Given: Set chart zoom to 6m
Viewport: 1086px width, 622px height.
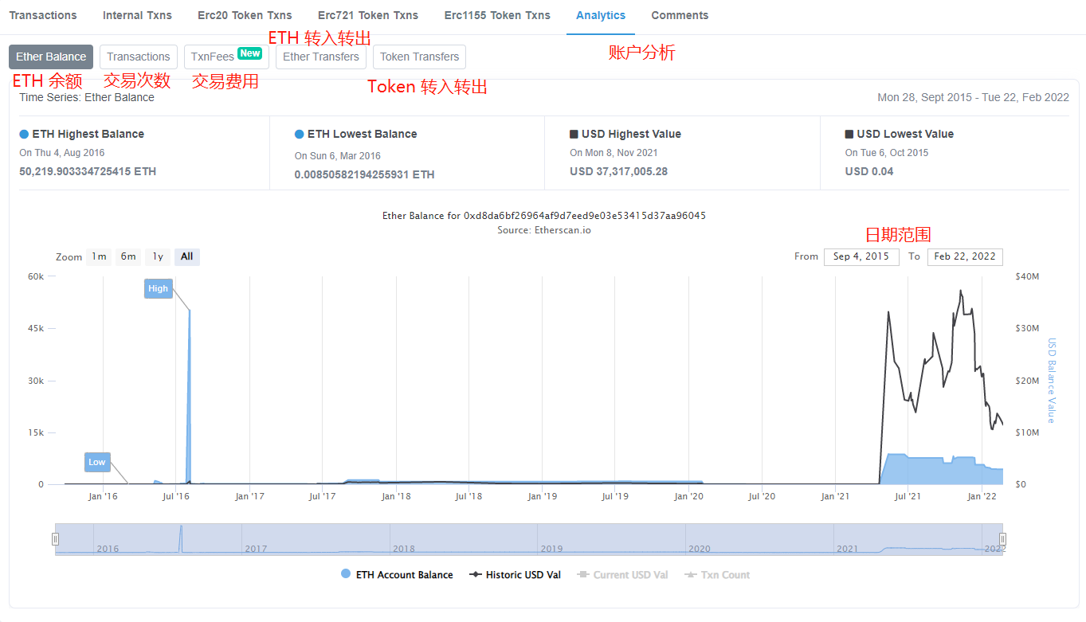Looking at the screenshot, I should tap(128, 256).
